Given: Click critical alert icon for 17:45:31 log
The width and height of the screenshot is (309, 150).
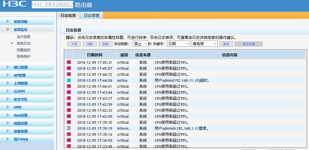Looking at the screenshot, I should (69, 62).
